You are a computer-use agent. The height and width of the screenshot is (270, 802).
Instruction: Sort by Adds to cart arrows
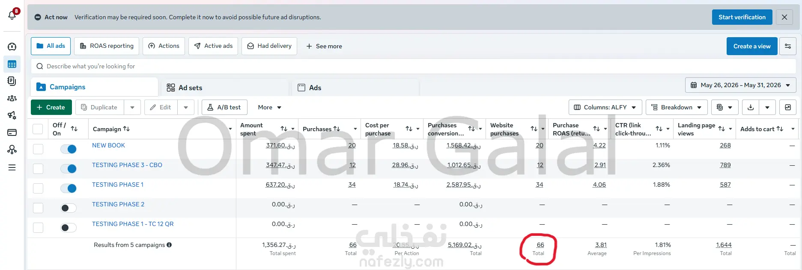point(780,129)
